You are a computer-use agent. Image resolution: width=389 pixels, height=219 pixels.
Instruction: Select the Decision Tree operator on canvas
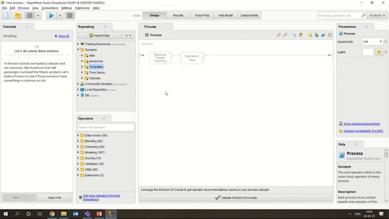click(x=192, y=58)
